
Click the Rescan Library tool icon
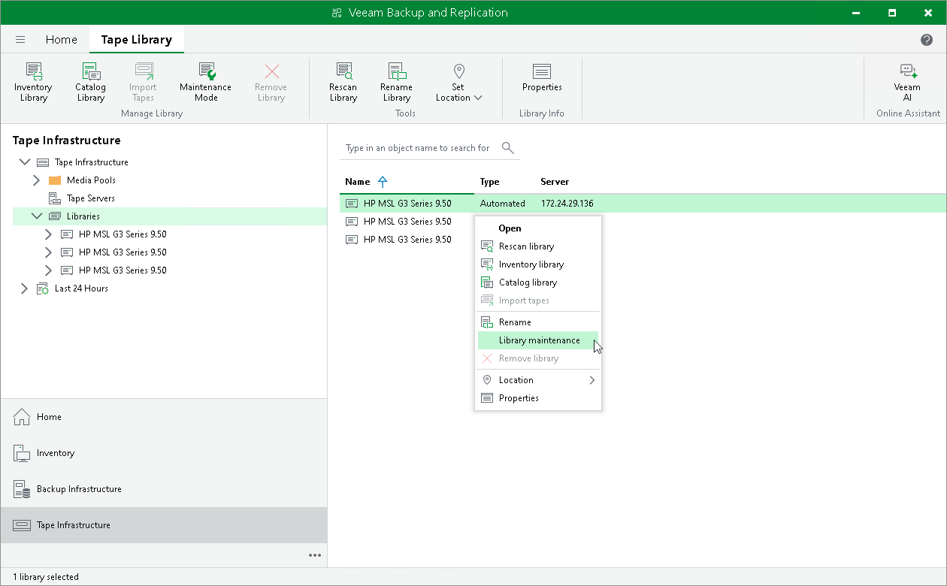(x=343, y=81)
